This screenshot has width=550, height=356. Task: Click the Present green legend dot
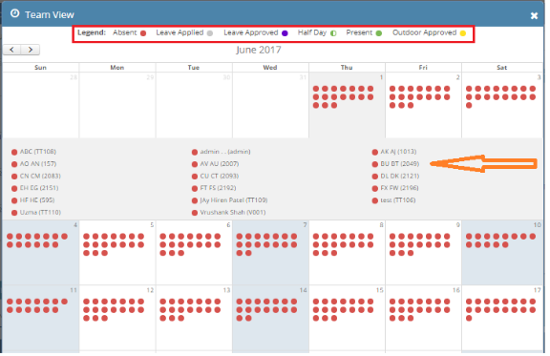coord(379,33)
